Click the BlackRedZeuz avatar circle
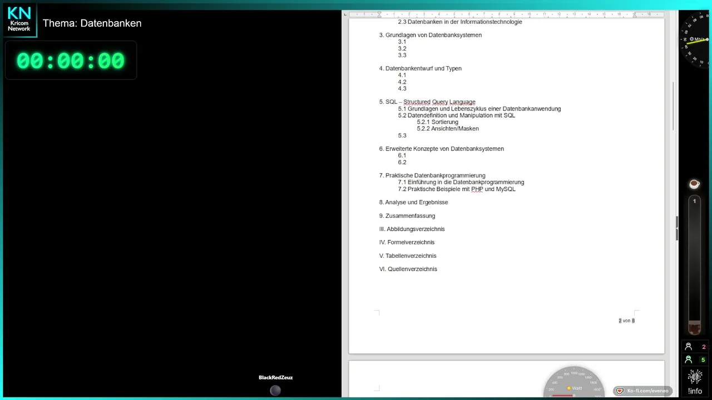The width and height of the screenshot is (712, 400). pos(275,391)
